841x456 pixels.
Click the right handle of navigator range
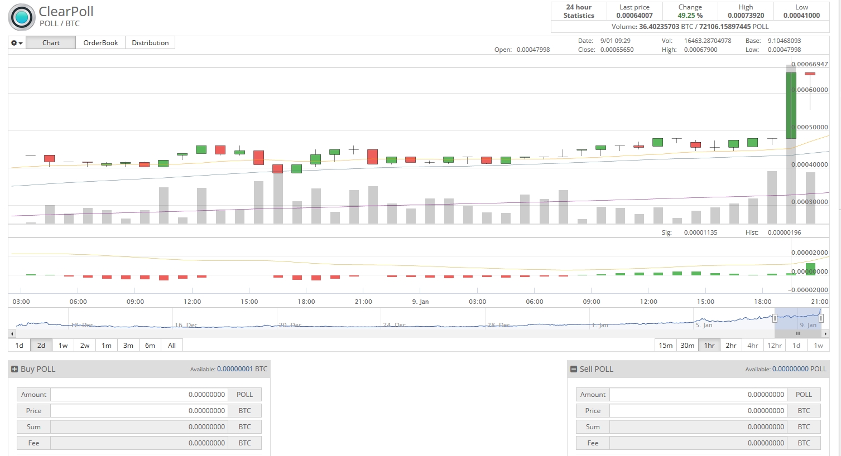821,318
